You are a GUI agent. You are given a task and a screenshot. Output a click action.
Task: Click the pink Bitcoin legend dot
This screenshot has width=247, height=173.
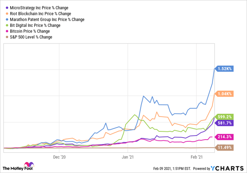tap(8, 31)
